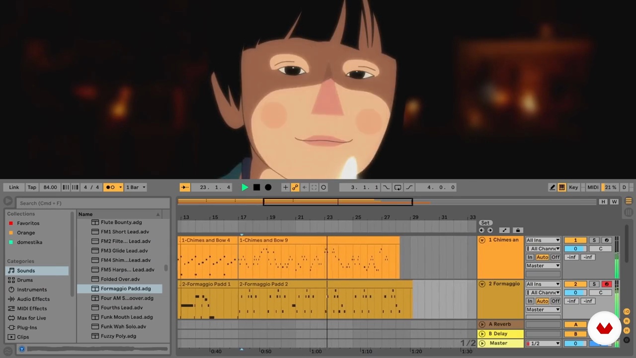The width and height of the screenshot is (636, 358).
Task: Open the All Ins dropdown on Chimes track
Action: 543,240
